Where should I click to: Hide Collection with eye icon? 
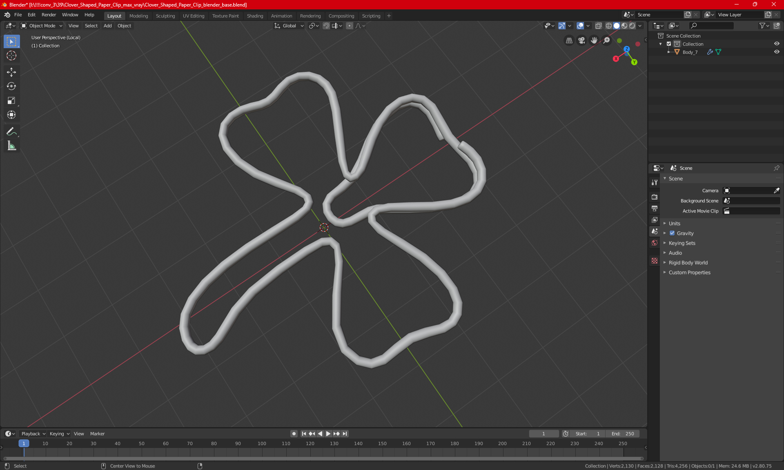(777, 44)
